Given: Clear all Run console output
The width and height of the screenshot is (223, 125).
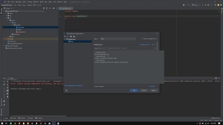Looking at the screenshot, I should point(8,97).
